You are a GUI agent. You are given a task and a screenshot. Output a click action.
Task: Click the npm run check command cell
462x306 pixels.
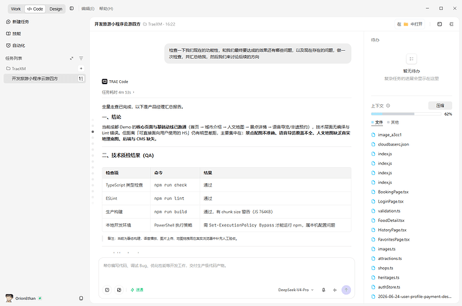(x=175, y=185)
